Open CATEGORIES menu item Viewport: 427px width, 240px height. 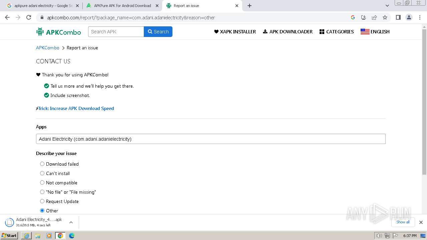point(337,32)
